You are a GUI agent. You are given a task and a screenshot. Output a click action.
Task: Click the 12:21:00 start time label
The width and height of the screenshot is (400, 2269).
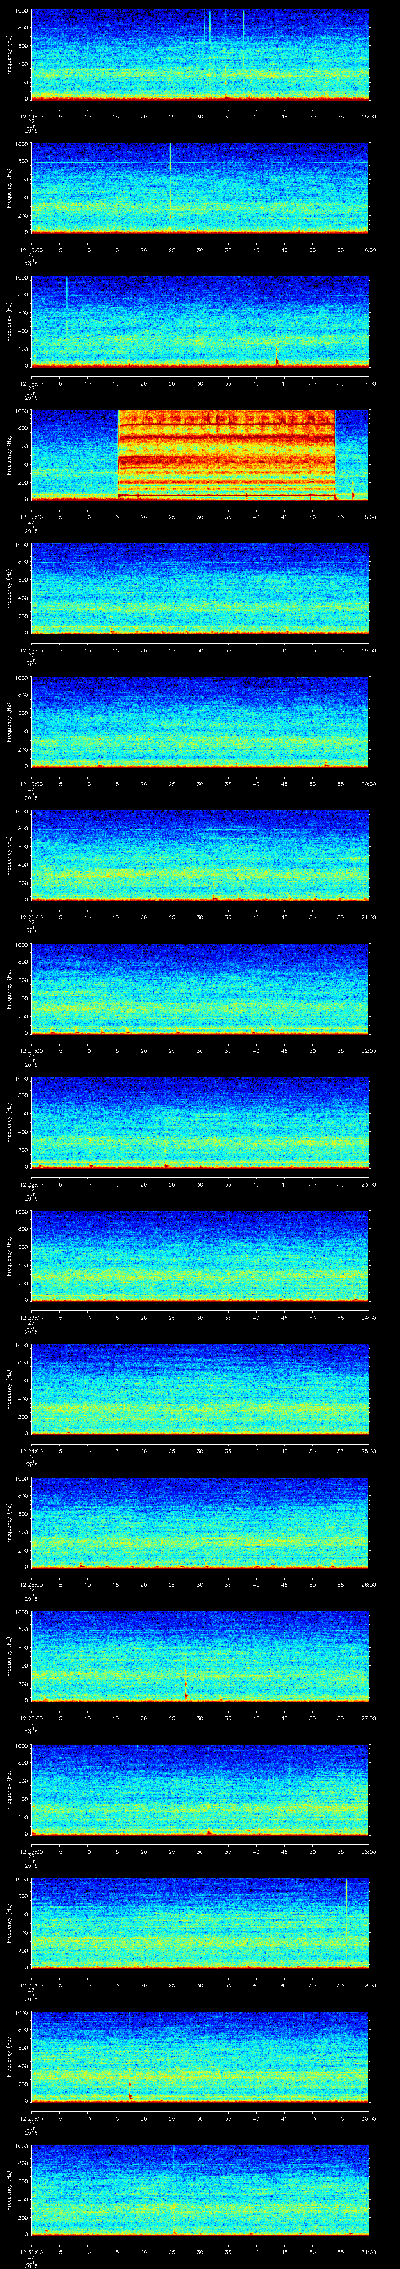[32, 1050]
